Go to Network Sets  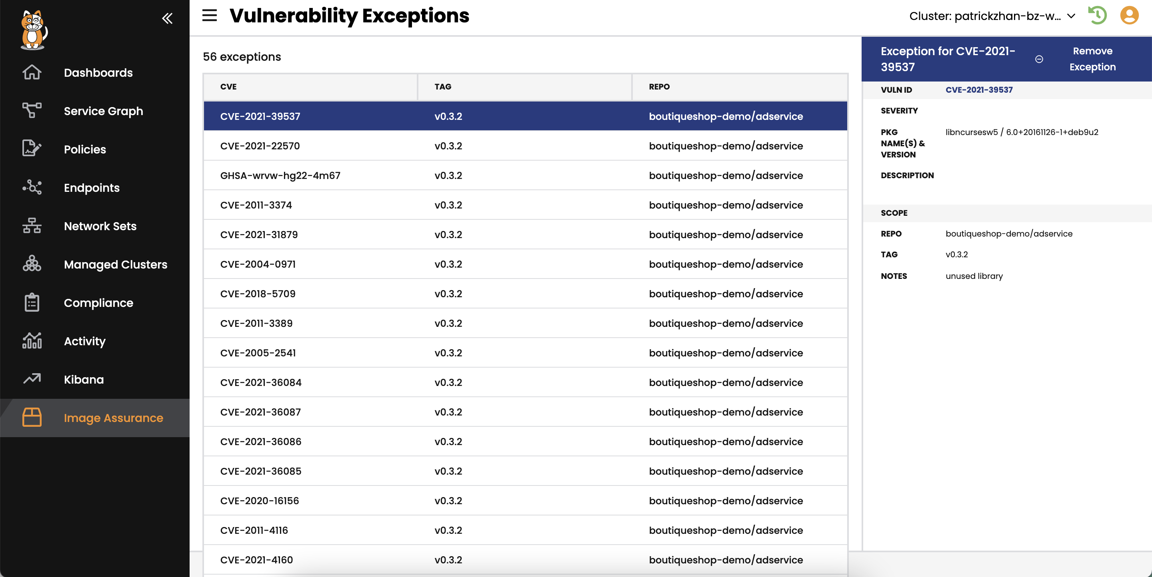pos(100,226)
